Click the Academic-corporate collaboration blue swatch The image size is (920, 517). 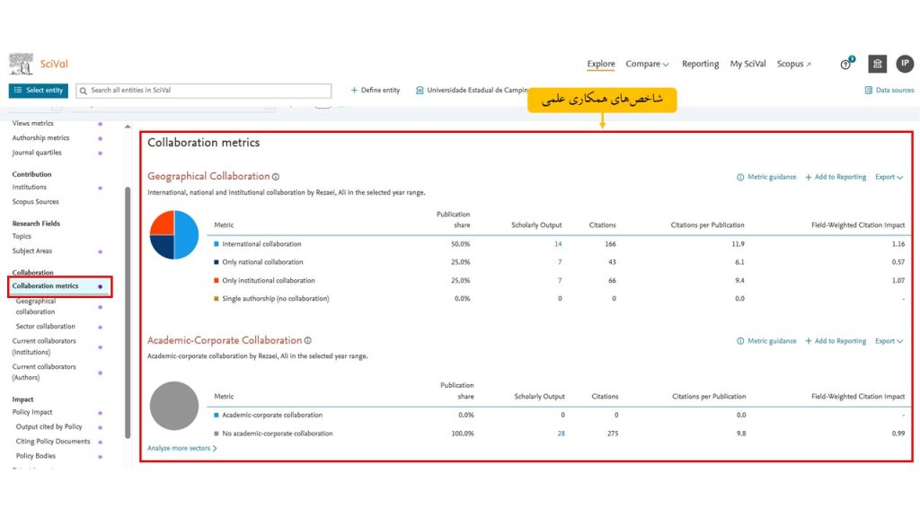[x=217, y=415]
